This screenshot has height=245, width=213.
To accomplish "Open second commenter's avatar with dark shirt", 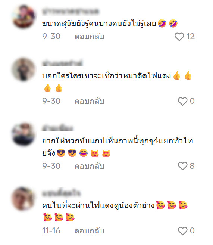I will 24,69.
